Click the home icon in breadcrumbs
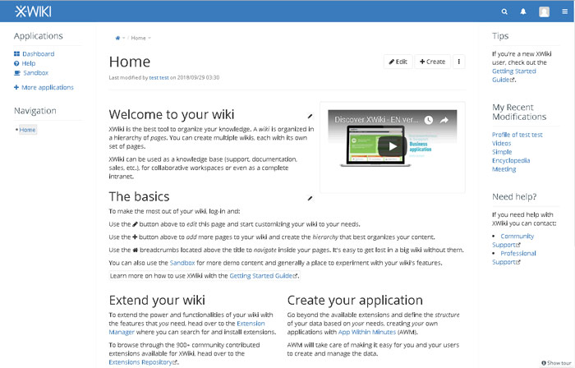Screen dimensions: 575x368 point(117,38)
